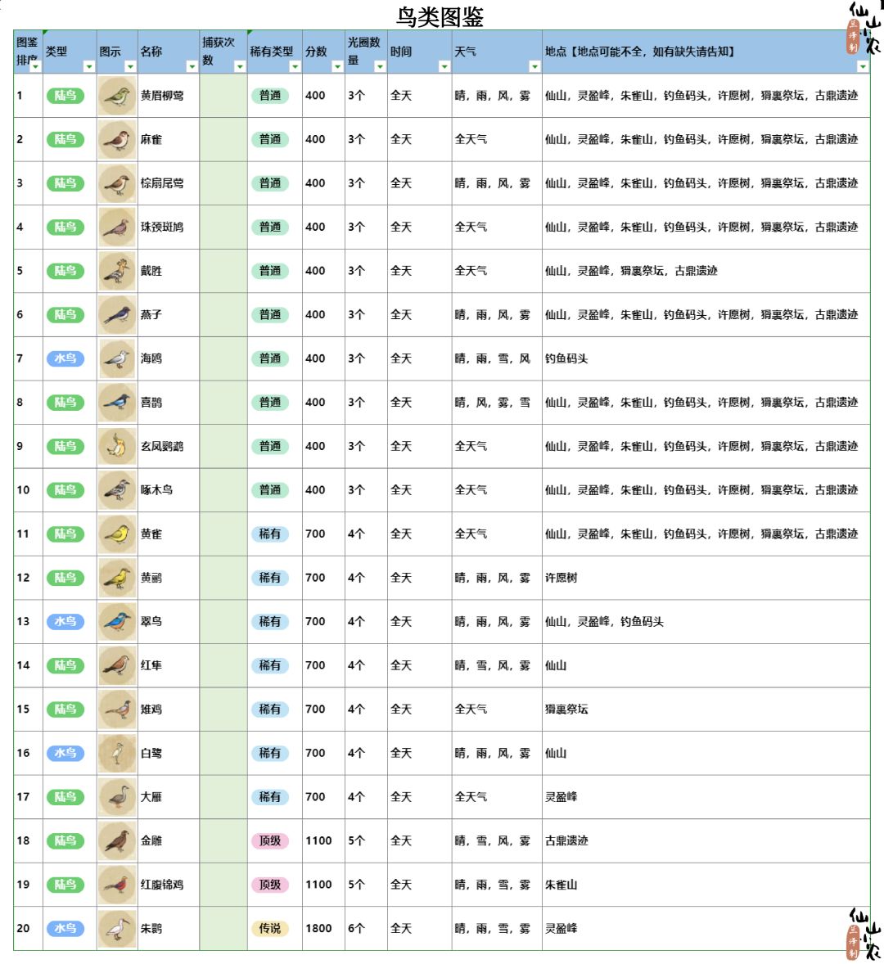Click the 海鸥 seagull bird icon
Viewport: 884px width, 964px height.
[117, 358]
